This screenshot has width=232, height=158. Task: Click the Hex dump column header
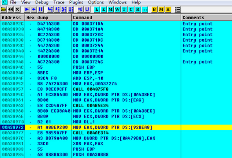48,18
